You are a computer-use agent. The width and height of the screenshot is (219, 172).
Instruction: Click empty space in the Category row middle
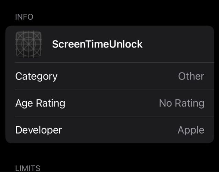pyautogui.click(x=117, y=76)
